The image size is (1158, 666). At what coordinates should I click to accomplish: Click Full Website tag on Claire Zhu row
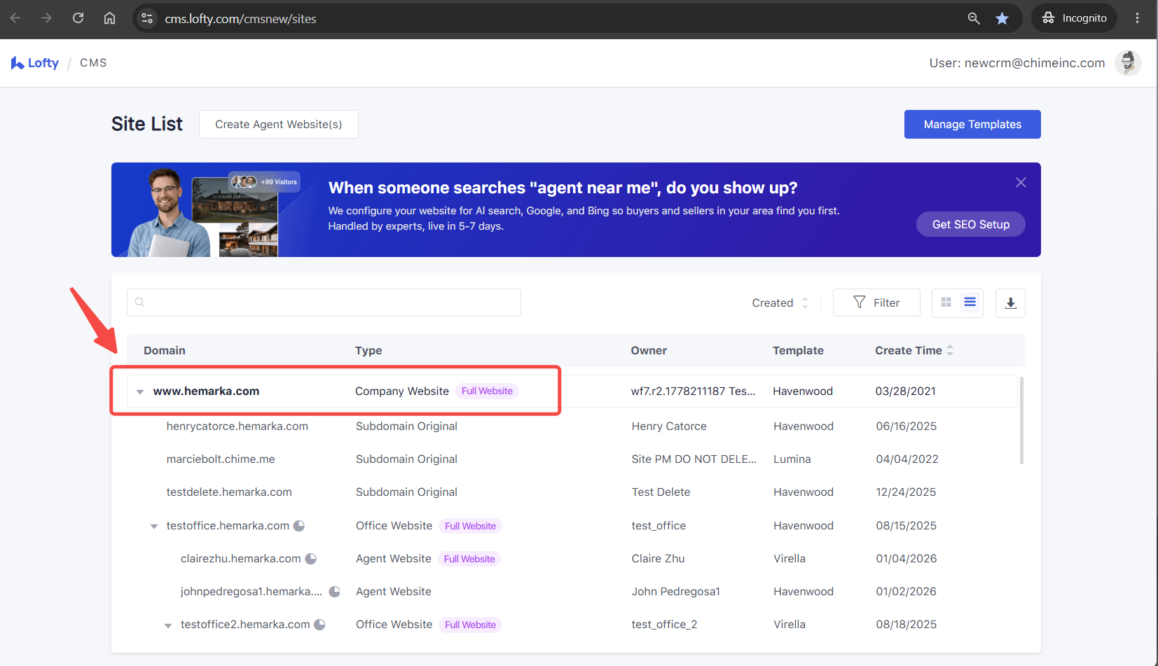tap(469, 559)
